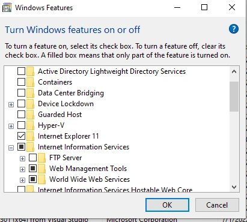The image size is (247, 222).
Task: Click the Windows Features title bar icon
Action: [7, 8]
